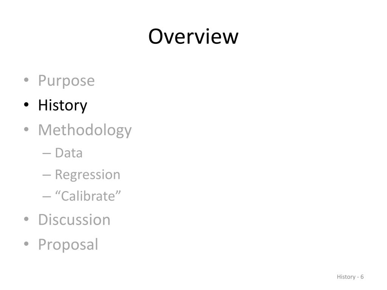
Task: Click the Proposal bullet text
Action: 68,245
